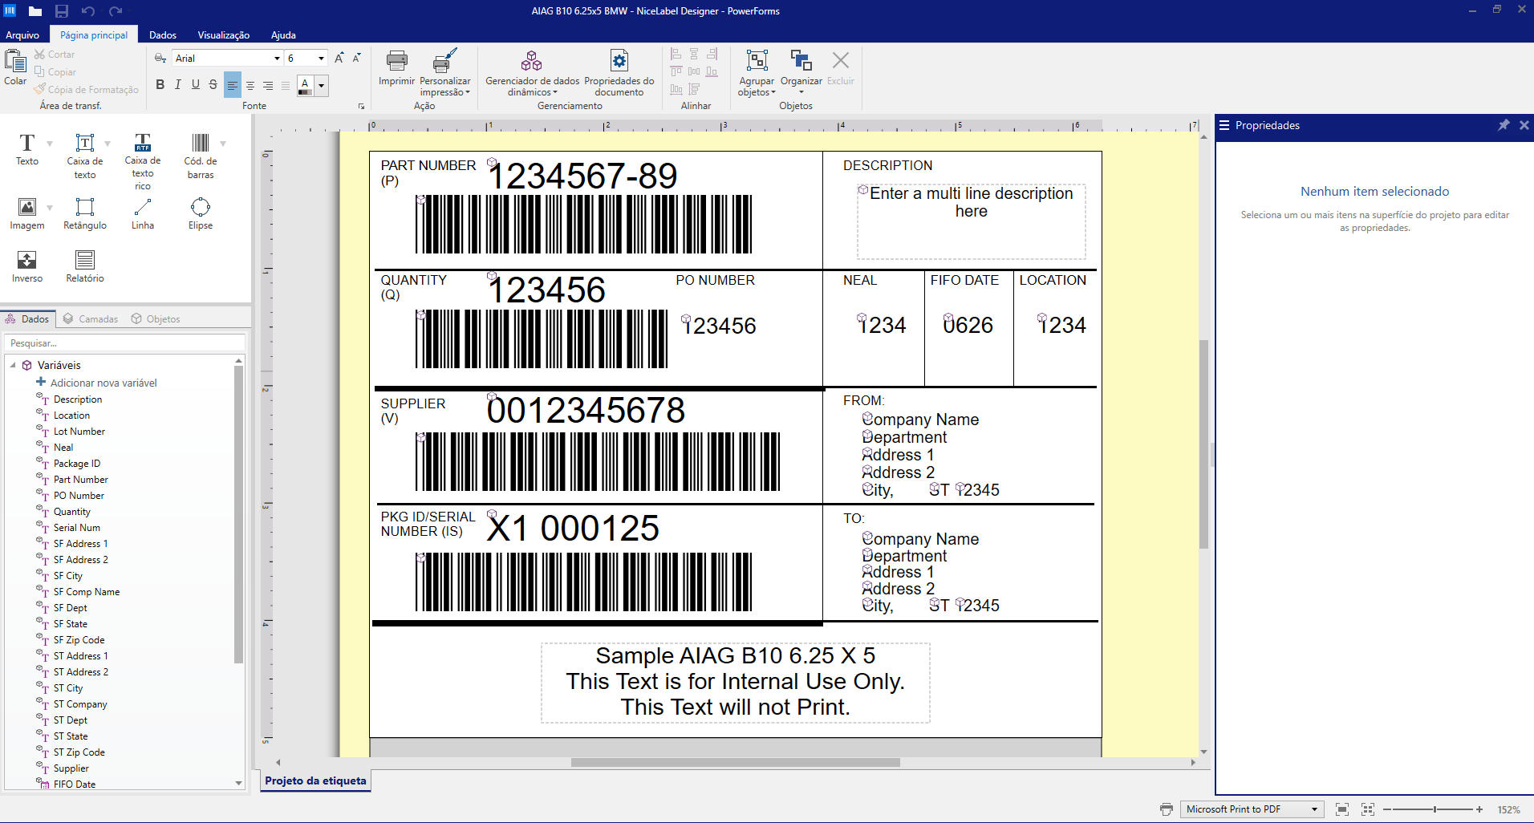Click the zoom in plus button
This screenshot has height=823, width=1534.
(x=1479, y=809)
